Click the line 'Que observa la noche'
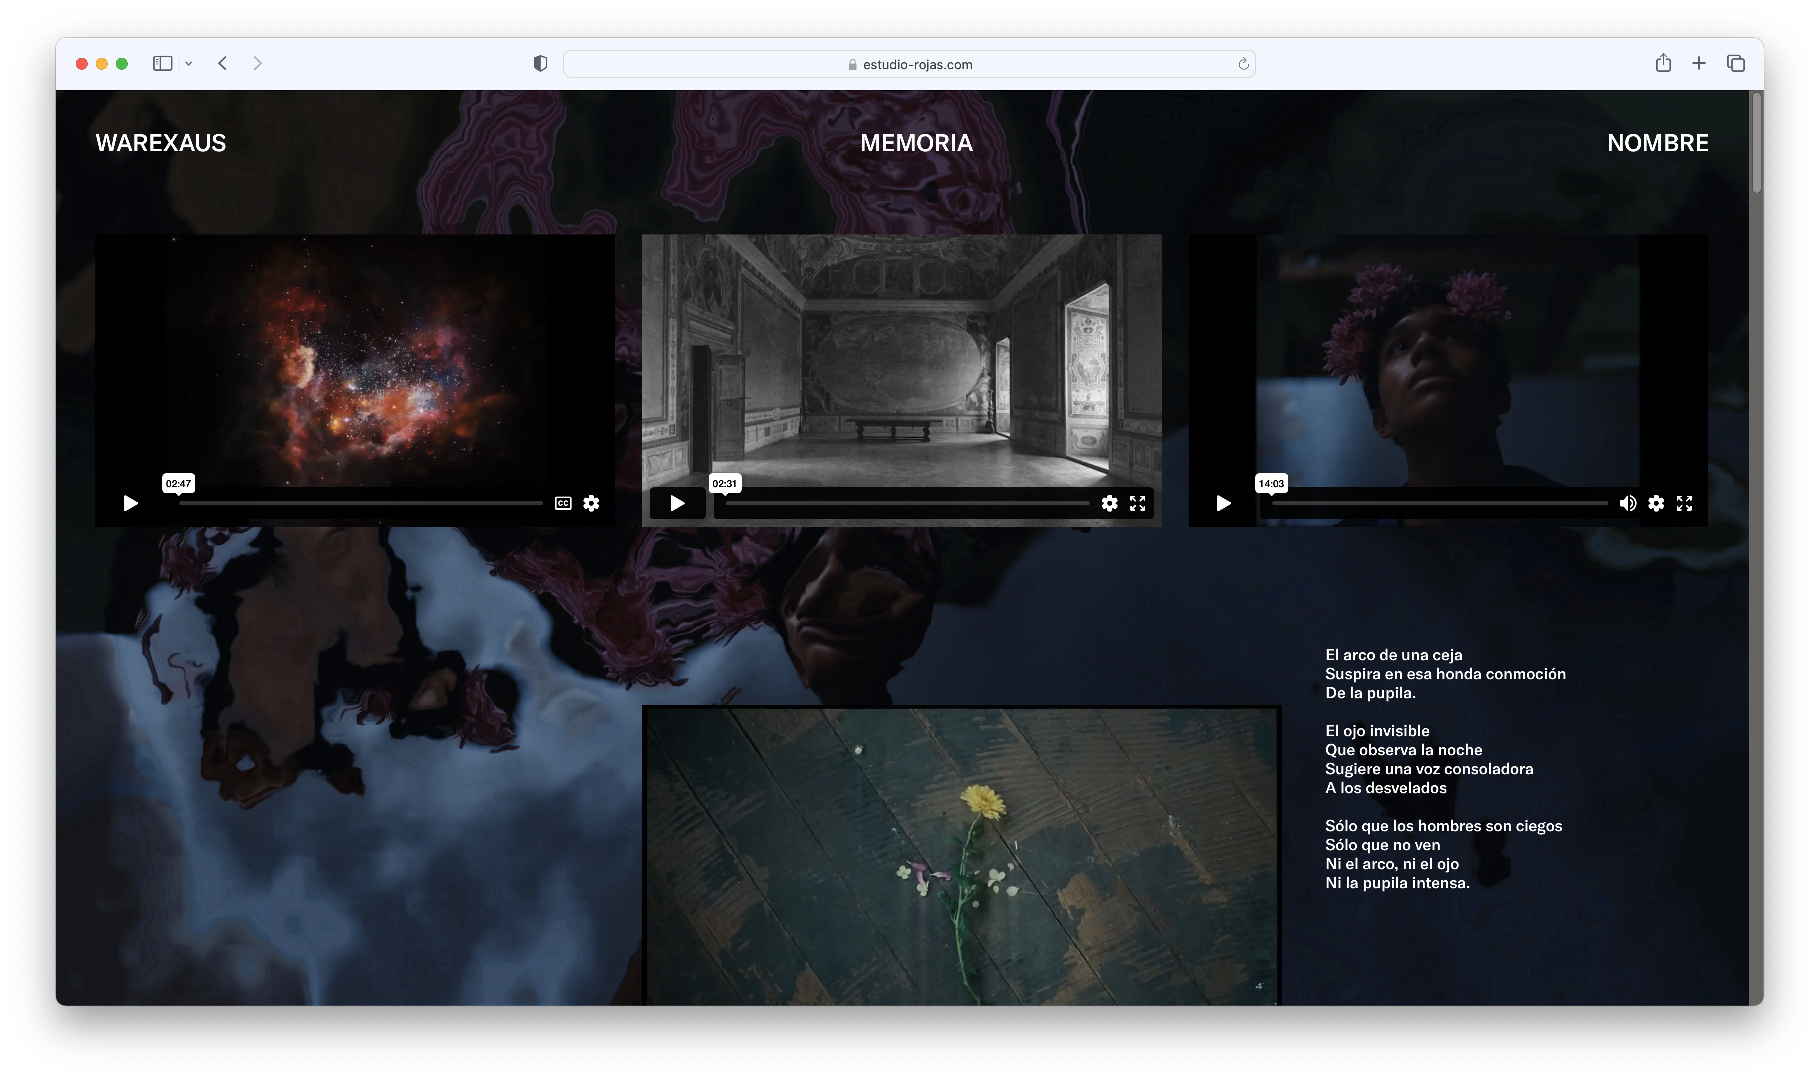The image size is (1820, 1080). point(1404,750)
